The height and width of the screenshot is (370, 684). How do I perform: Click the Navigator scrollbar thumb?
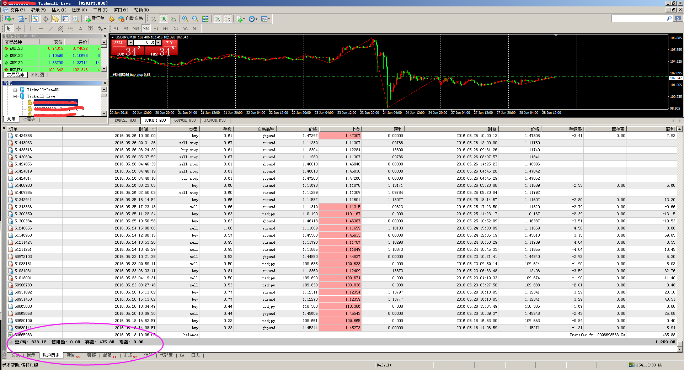coord(104,95)
